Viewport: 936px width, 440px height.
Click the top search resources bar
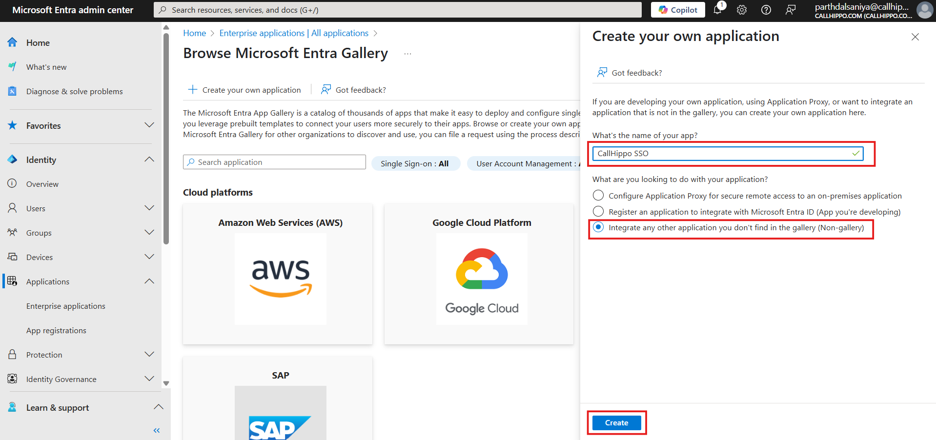coord(398,10)
